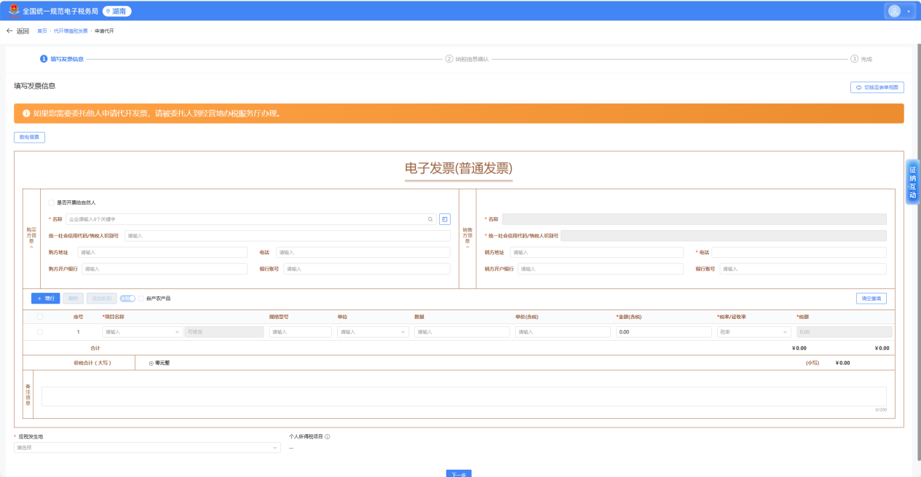Open the buyer address-book icon button

(x=445, y=218)
